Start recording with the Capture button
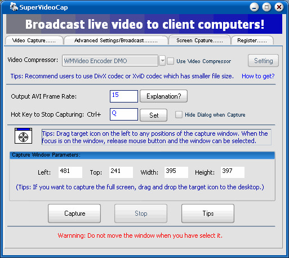The width and height of the screenshot is (289, 258). [x=74, y=213]
